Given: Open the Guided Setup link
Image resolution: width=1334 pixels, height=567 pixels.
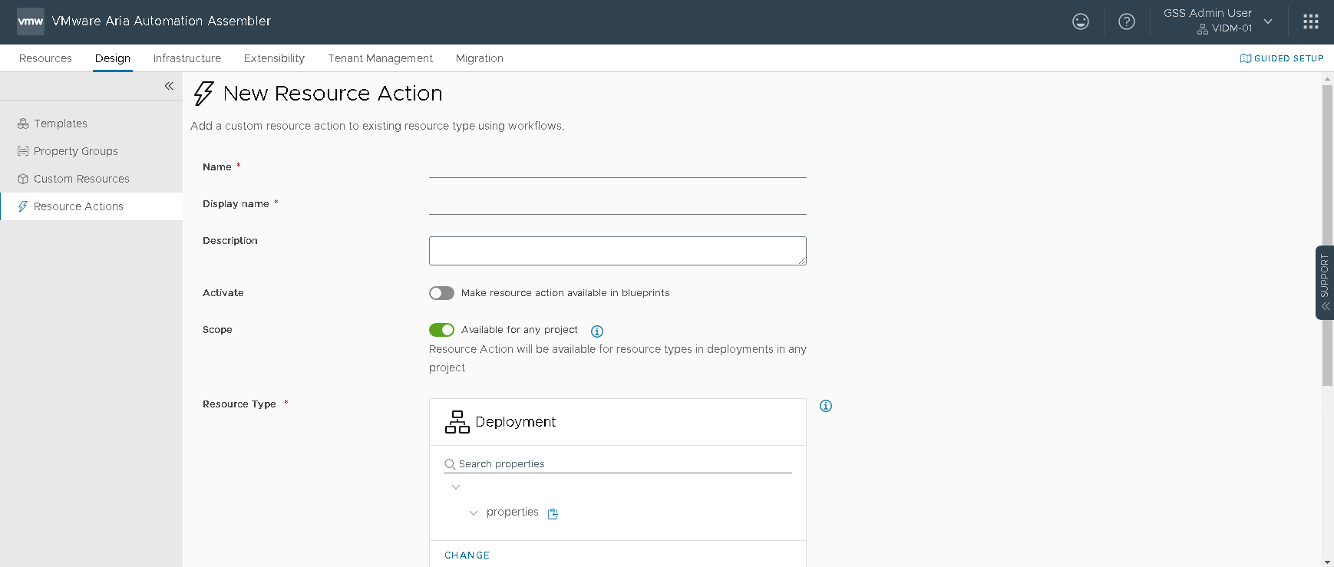Looking at the screenshot, I should pos(1282,58).
